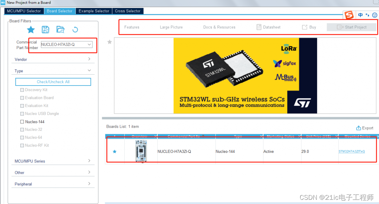
Task: Reset all board filters with the refresh icon
Action: pos(75,30)
